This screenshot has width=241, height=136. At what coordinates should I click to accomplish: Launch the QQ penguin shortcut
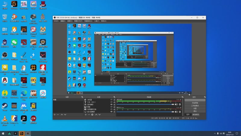[x=5, y=82]
